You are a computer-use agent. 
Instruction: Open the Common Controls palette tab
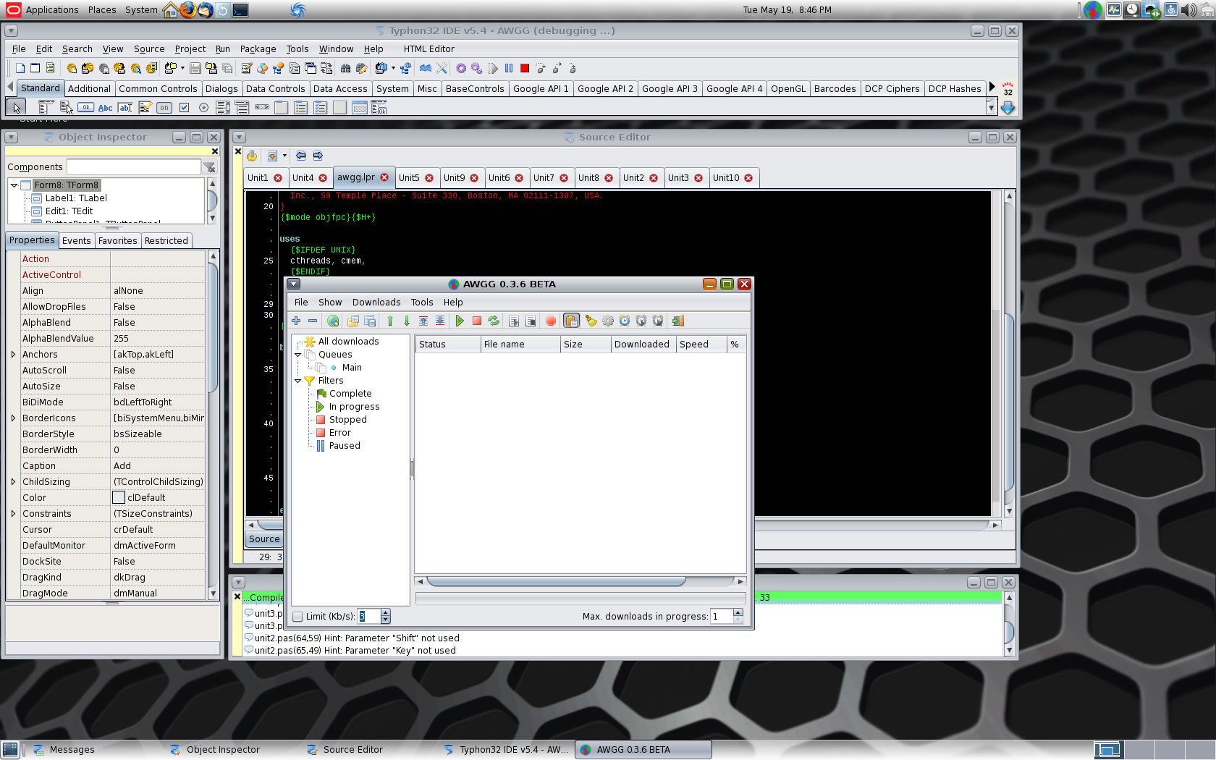[x=158, y=89]
